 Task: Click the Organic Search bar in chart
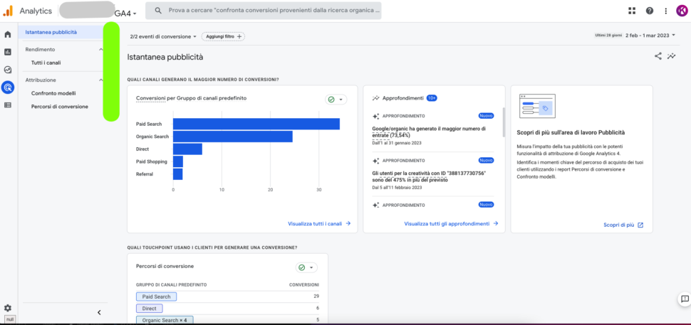(x=233, y=137)
